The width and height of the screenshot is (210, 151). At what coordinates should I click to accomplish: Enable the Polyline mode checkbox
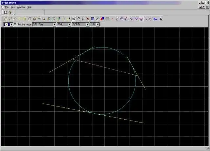tap(15, 24)
